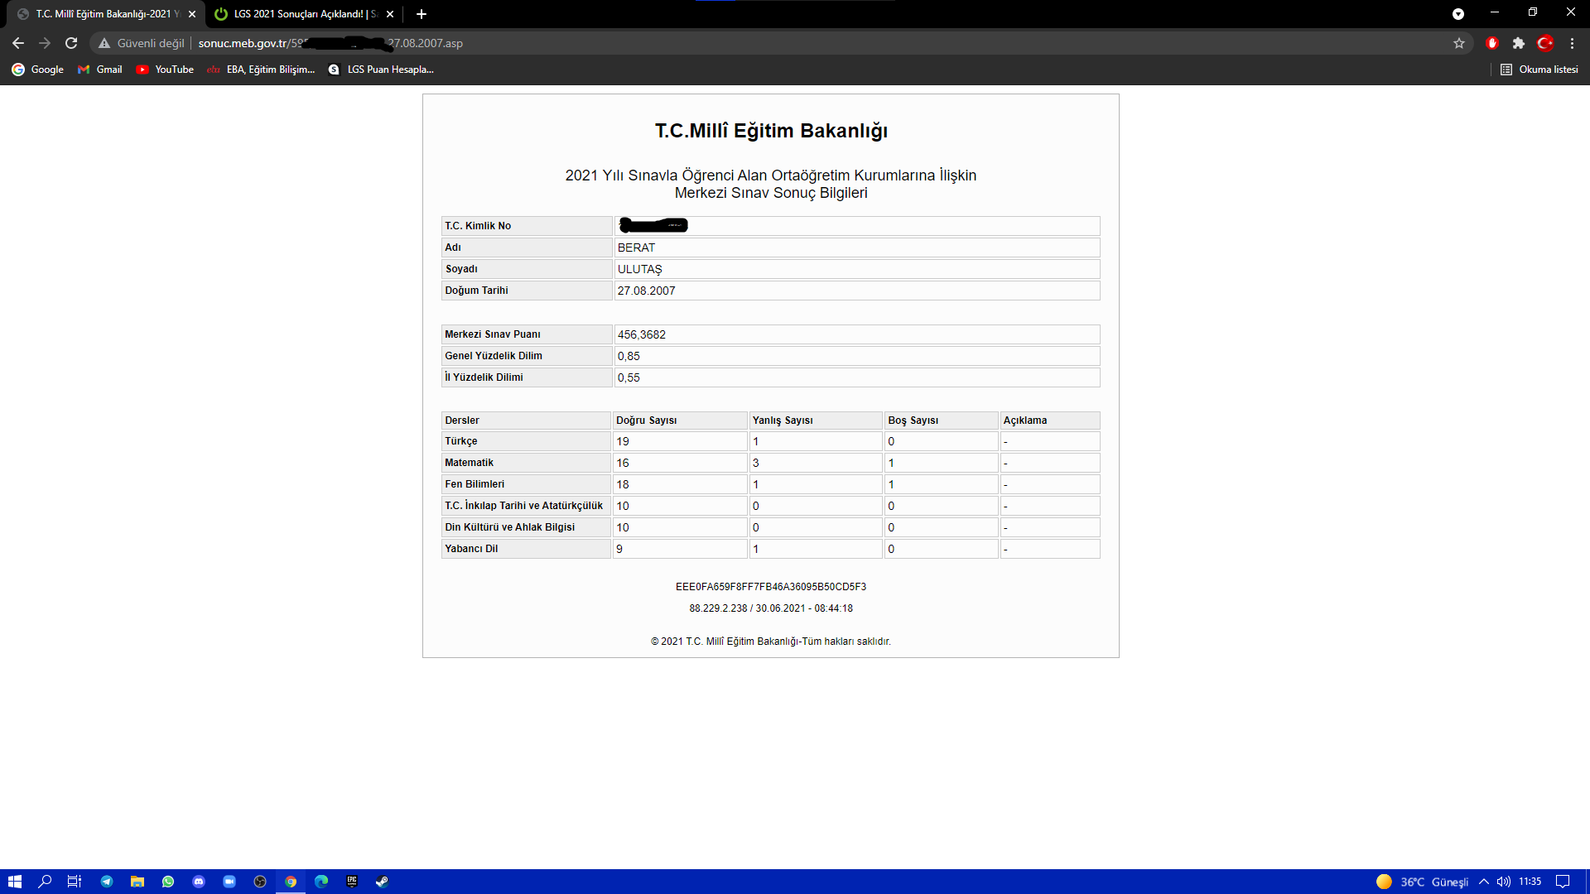1590x894 pixels.
Task: Bookmark this page with star icon
Action: (x=1459, y=43)
